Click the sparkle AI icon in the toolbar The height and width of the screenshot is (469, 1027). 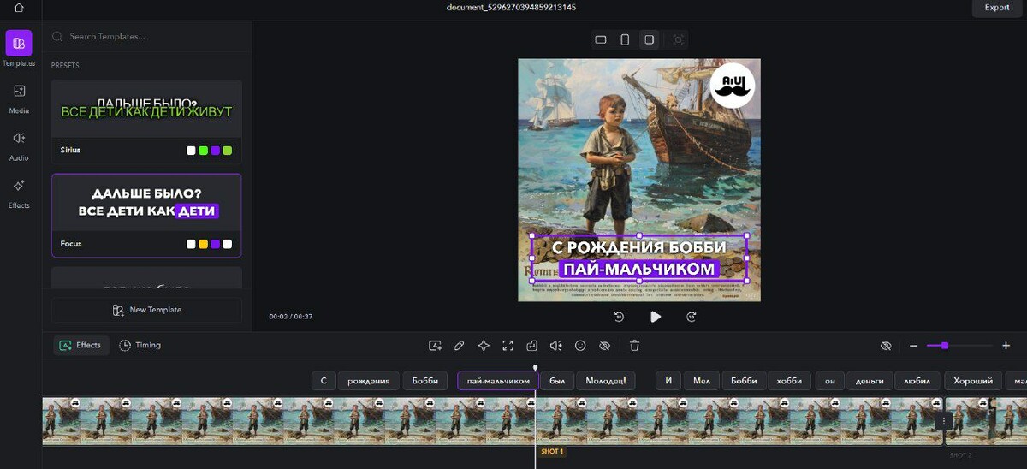coord(484,346)
